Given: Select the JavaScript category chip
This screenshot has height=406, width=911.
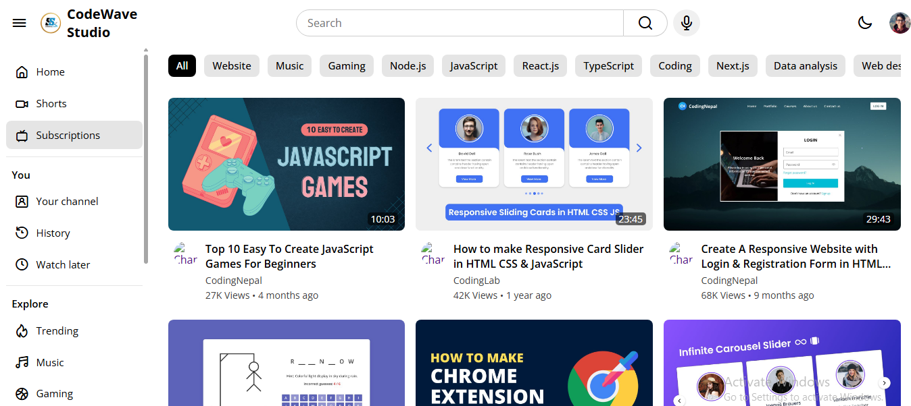Looking at the screenshot, I should coord(474,66).
